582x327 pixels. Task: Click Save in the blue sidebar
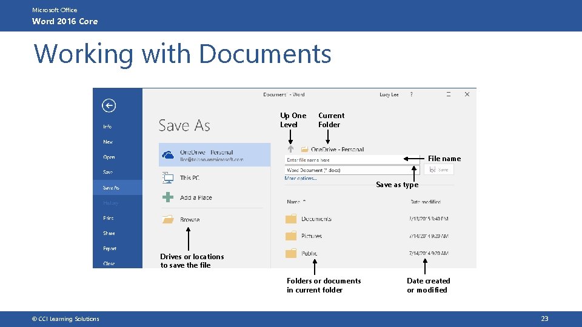click(x=108, y=172)
